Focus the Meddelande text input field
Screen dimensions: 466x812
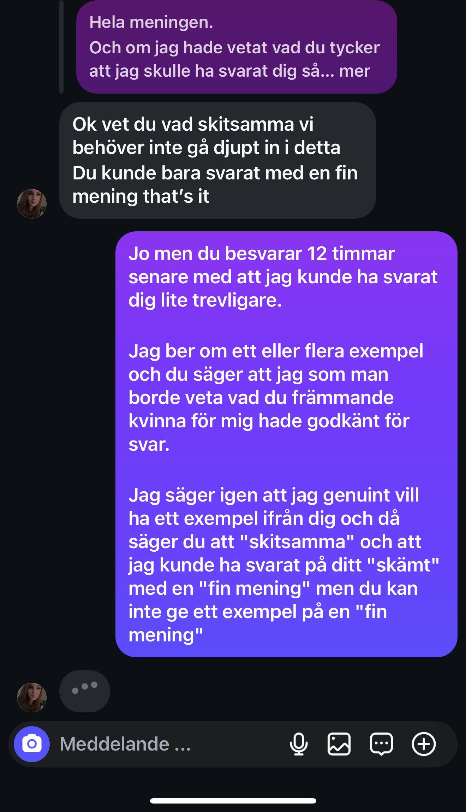(x=169, y=744)
